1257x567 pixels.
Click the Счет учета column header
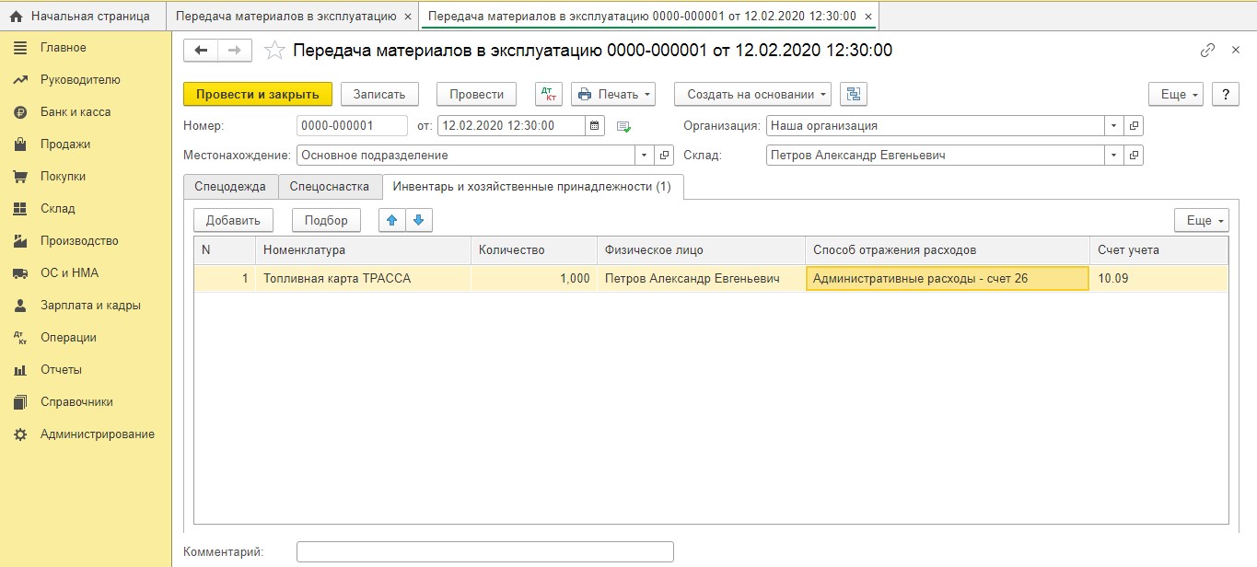click(x=1158, y=250)
